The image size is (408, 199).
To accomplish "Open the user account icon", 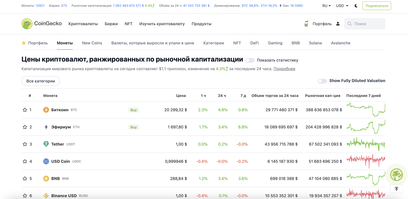I will click(338, 24).
